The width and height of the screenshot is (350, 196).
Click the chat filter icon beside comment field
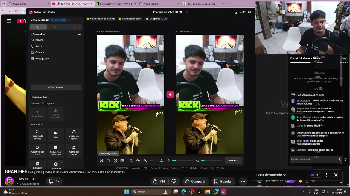coord(345,160)
